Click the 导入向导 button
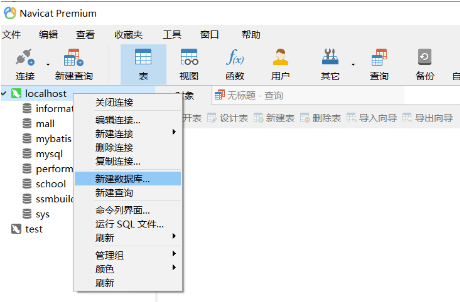Viewport: 460px width, 302px height. [371, 118]
